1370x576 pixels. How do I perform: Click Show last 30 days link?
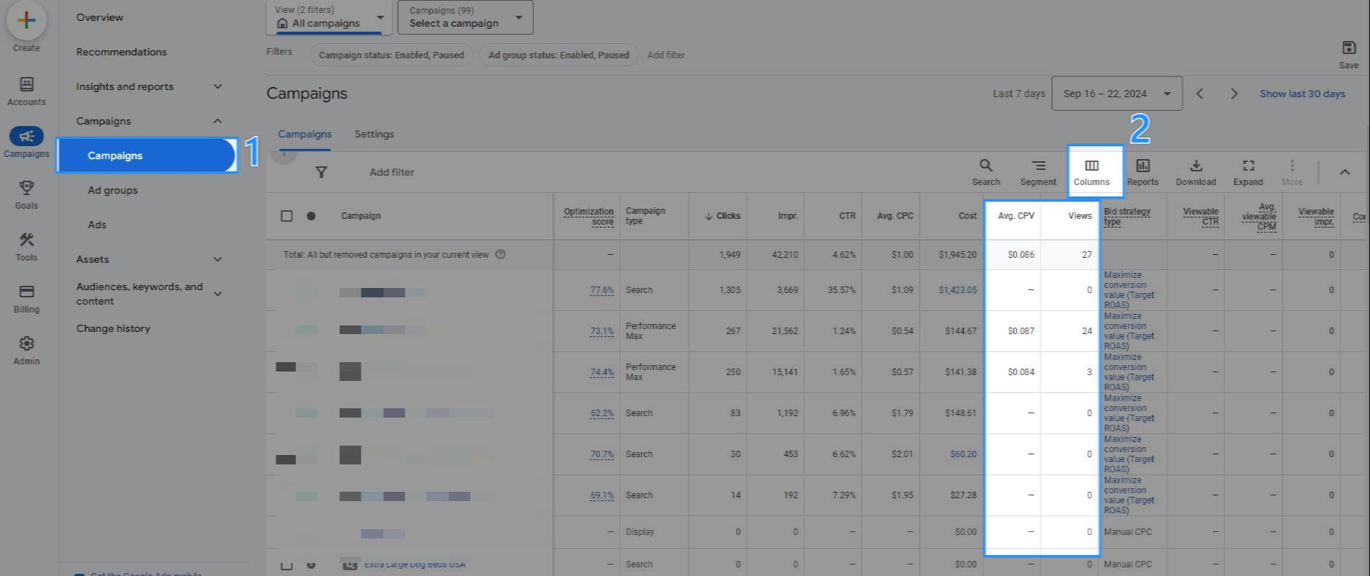(1302, 94)
